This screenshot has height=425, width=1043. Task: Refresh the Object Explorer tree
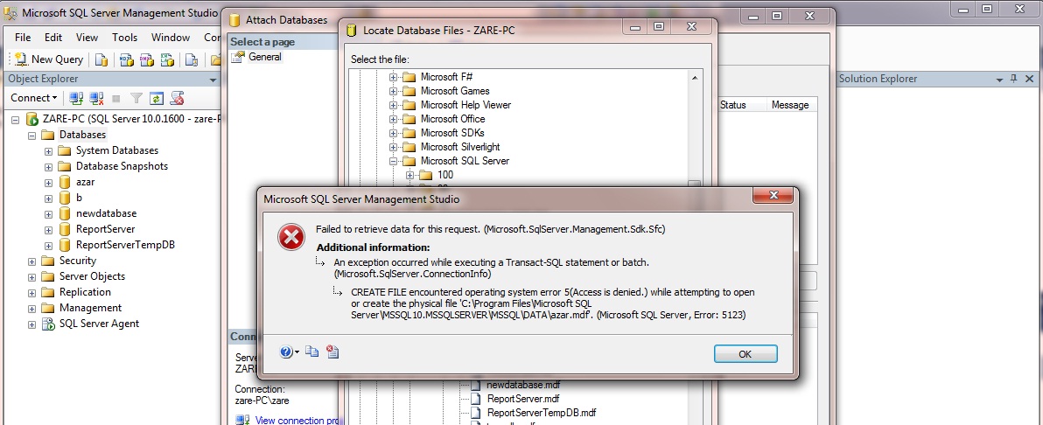[x=157, y=98]
